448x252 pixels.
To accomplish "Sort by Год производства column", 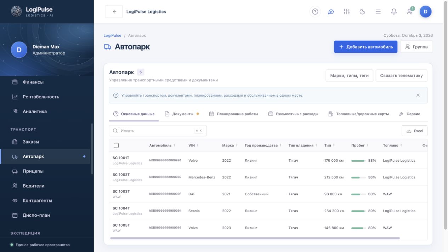I will [x=263, y=145].
